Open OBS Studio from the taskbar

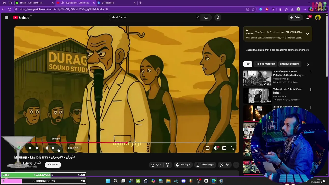pyautogui.click(x=198, y=181)
